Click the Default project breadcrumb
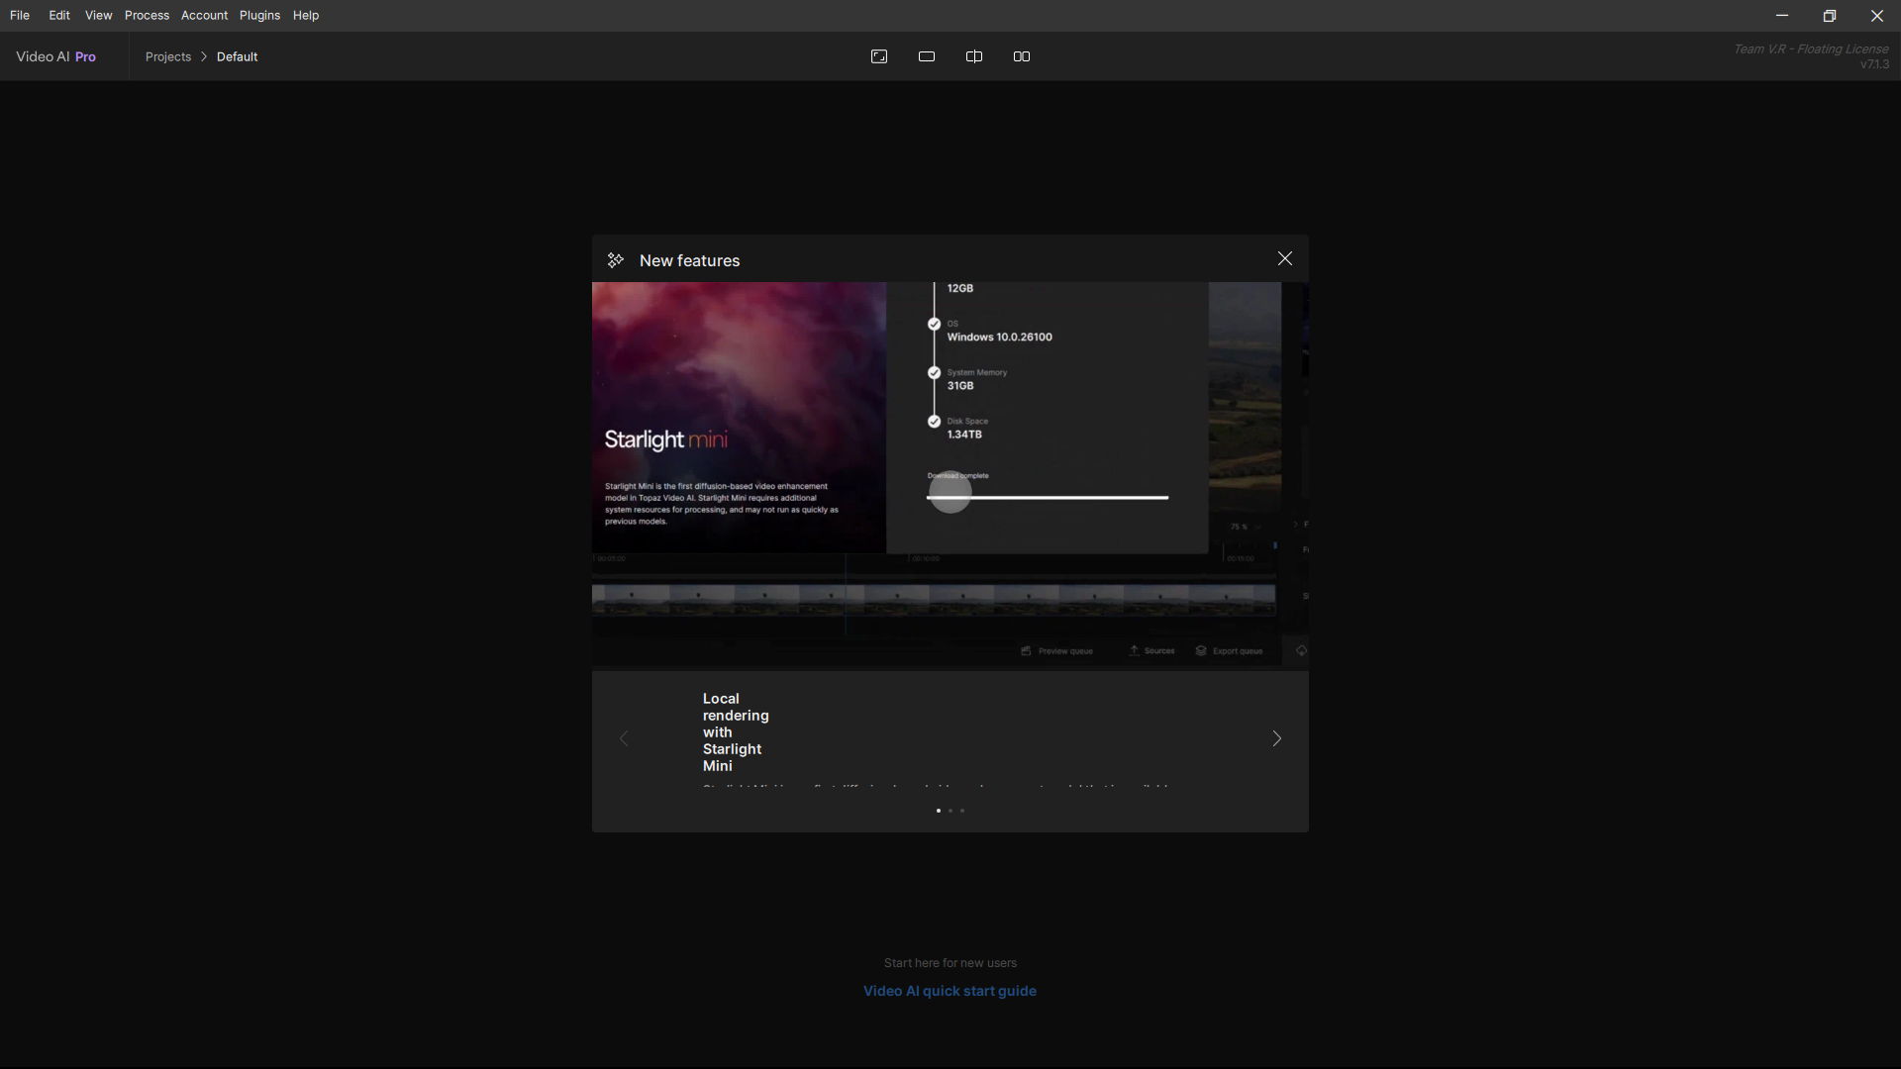This screenshot has width=1901, height=1069. 238,56
